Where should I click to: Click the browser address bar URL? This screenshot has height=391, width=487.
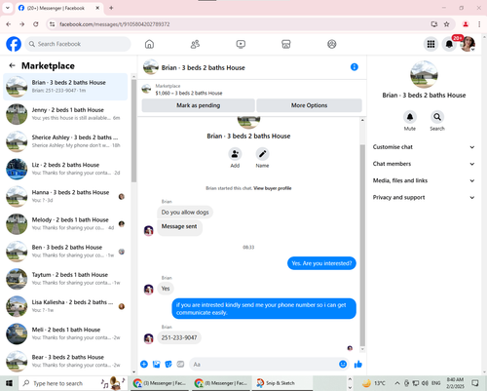click(114, 24)
